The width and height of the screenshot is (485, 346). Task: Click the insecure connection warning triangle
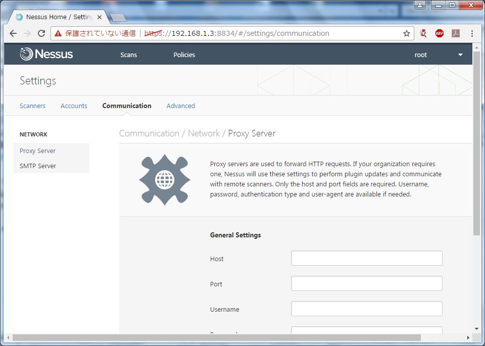click(58, 33)
